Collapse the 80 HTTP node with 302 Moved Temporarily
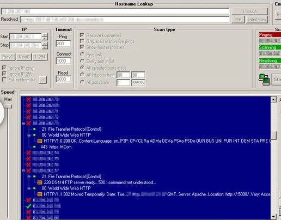The height and width of the screenshot is (220, 281). click(29, 188)
